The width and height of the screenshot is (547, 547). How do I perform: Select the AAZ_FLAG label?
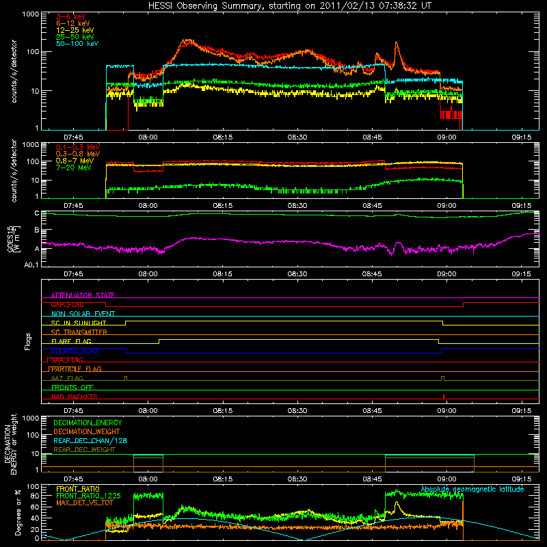[67, 378]
